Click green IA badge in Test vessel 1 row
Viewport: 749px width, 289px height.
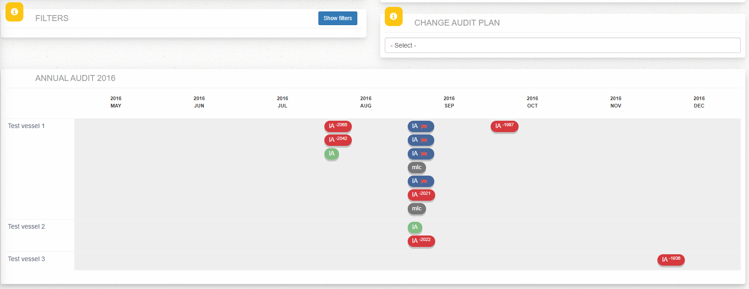click(331, 154)
